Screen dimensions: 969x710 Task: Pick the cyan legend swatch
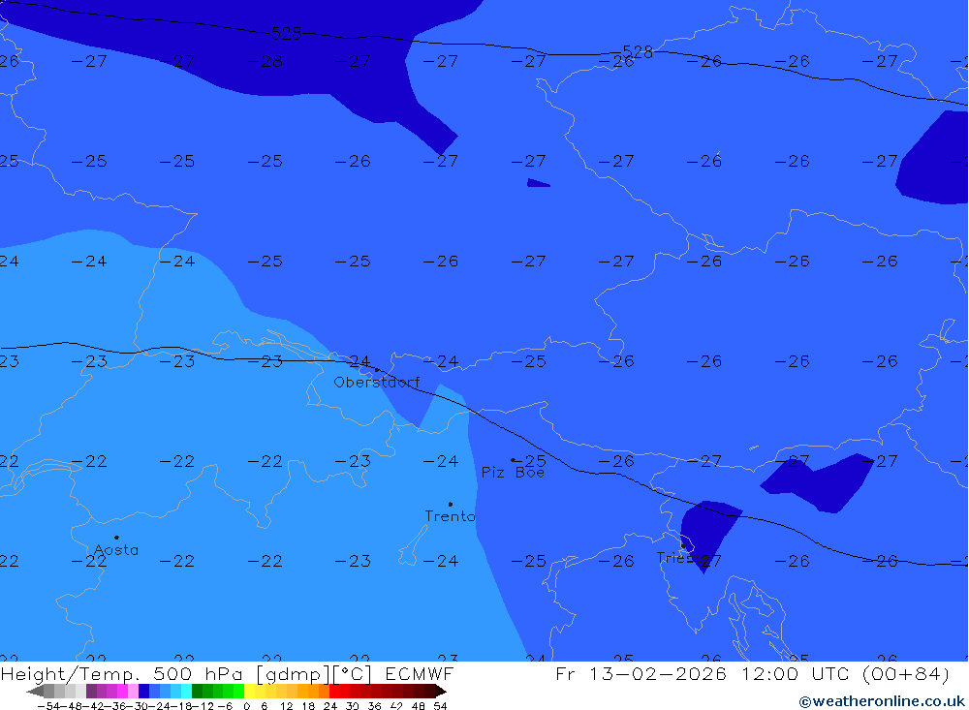click(186, 692)
